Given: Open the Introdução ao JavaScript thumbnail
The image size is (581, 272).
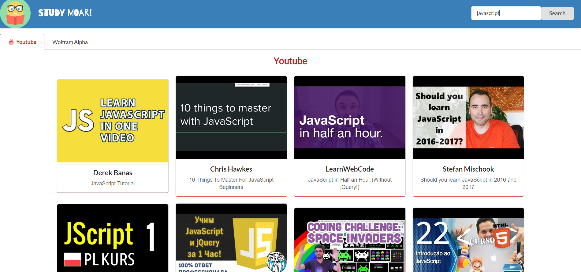Looking at the screenshot, I should [x=468, y=240].
